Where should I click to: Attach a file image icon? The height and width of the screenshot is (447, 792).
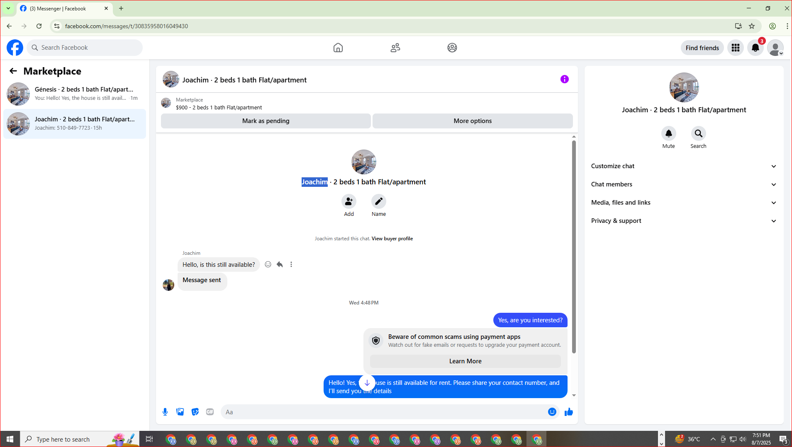pyautogui.click(x=180, y=412)
